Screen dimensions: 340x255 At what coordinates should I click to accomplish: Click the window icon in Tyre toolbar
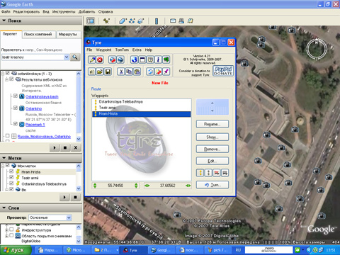tap(142, 59)
